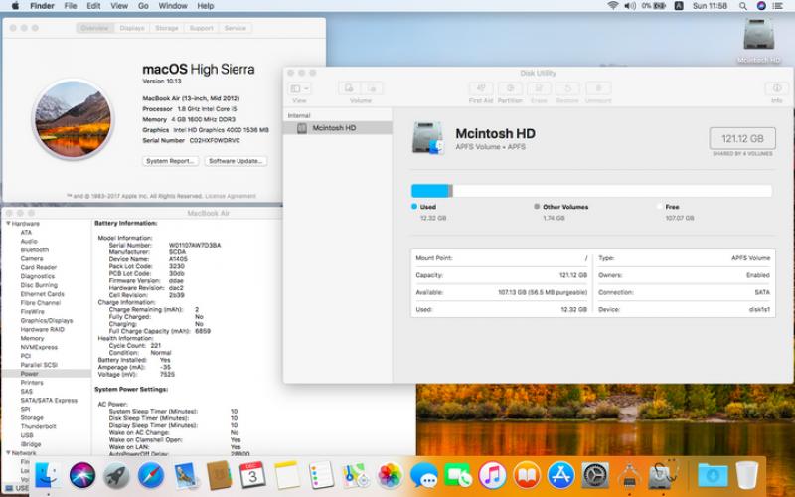Open the File menu
Screen dimensions: 795x497
point(71,6)
